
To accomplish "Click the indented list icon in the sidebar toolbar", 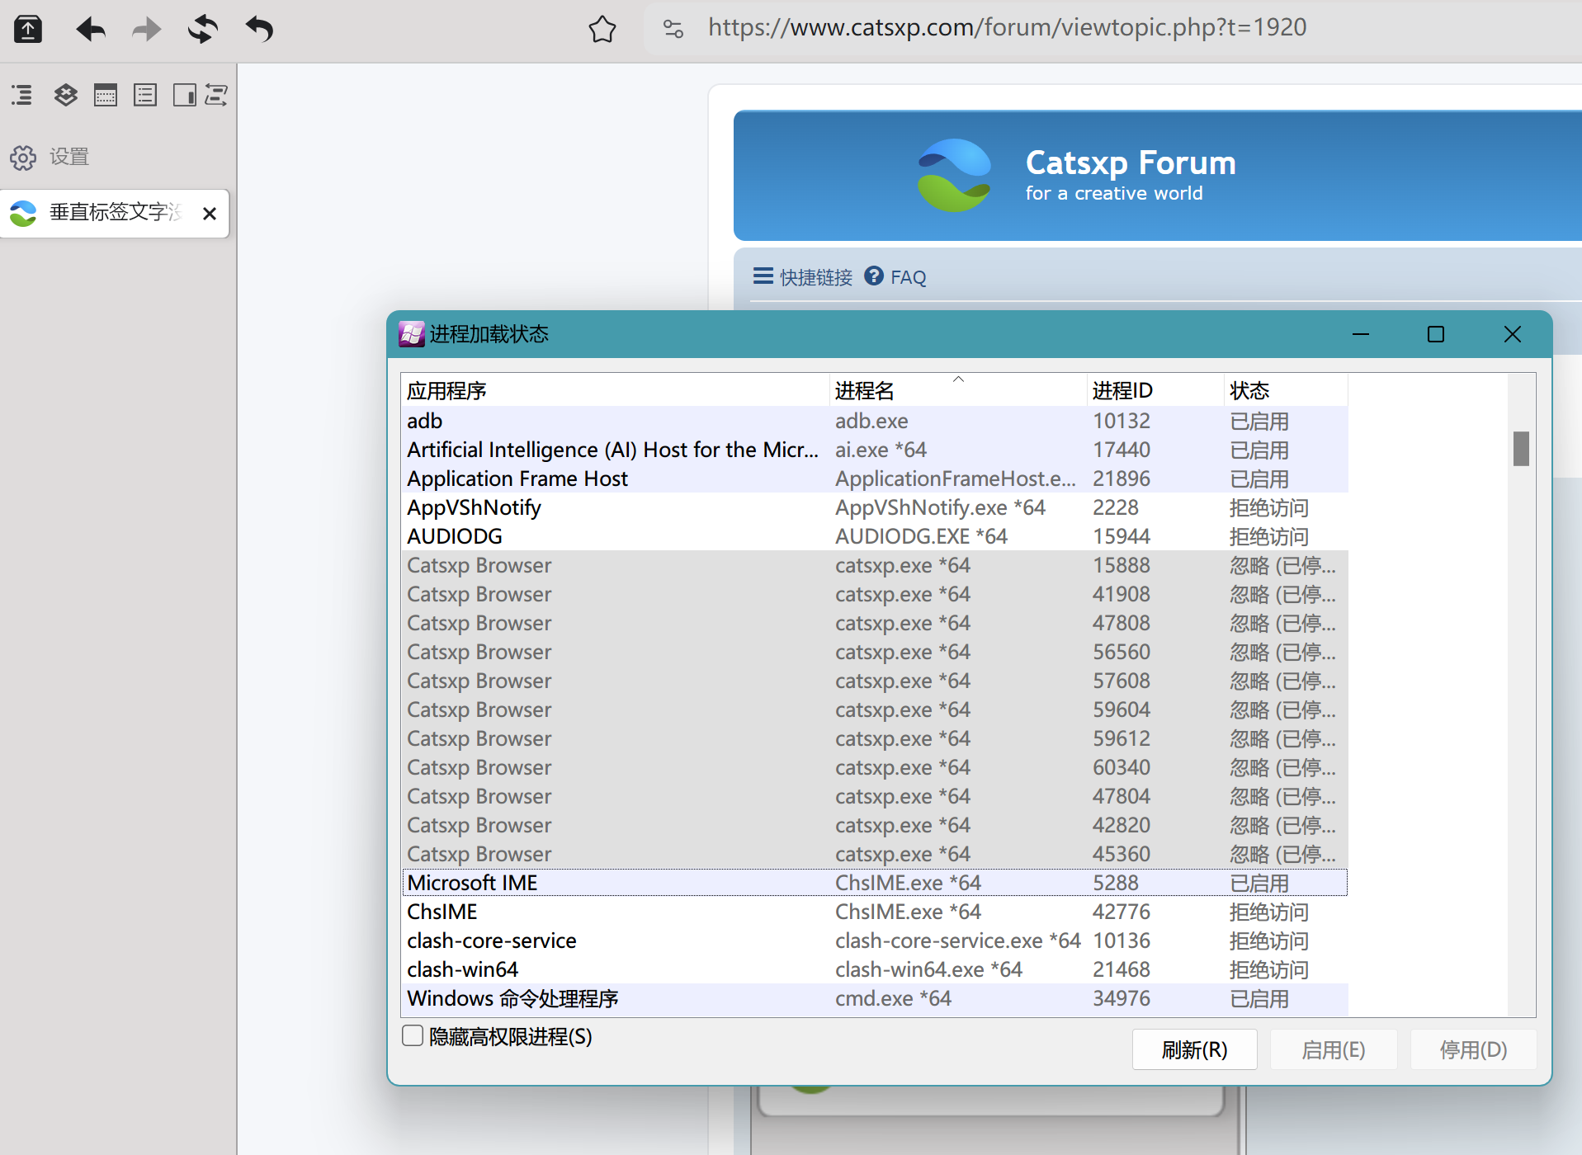I will pyautogui.click(x=22, y=96).
